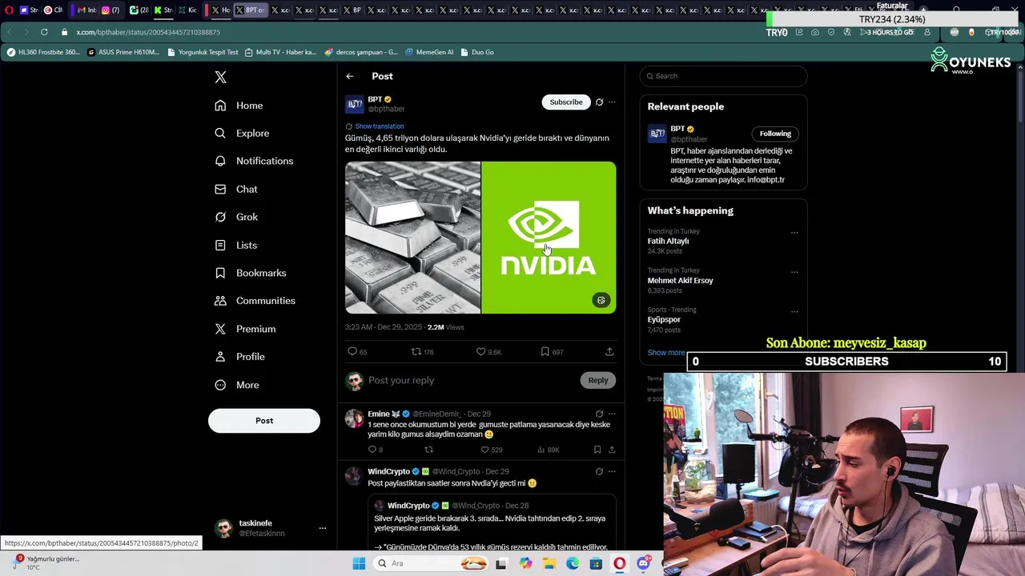Open Multi TV - Haber bookmark
The image size is (1025, 576).
tap(280, 52)
